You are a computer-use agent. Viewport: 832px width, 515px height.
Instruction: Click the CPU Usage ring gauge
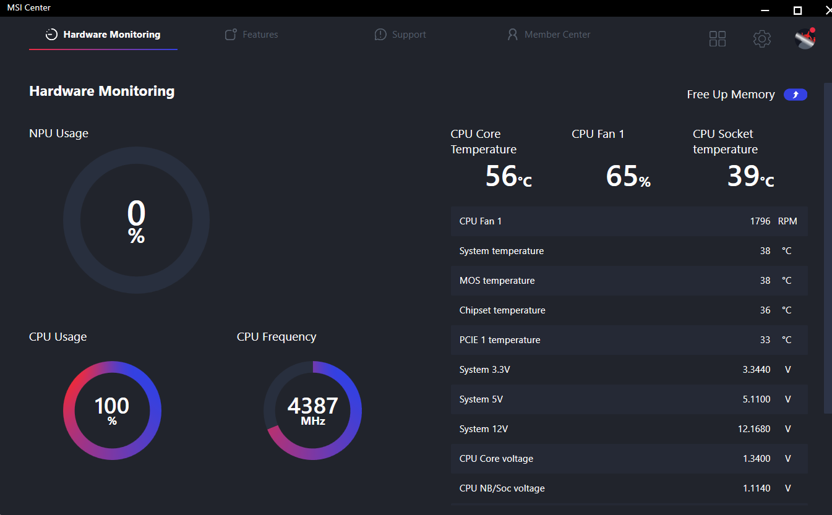tap(112, 411)
